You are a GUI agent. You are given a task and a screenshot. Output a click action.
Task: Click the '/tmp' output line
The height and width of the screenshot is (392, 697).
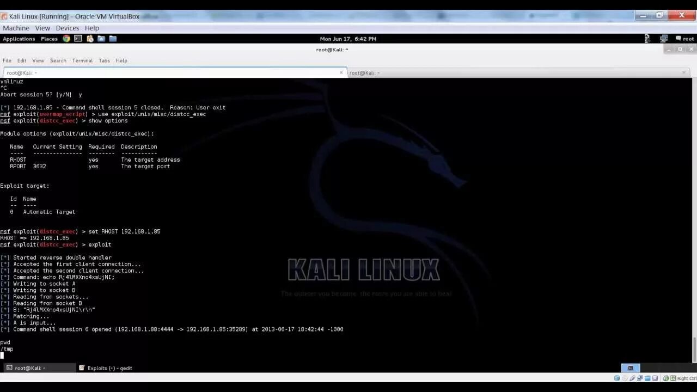coord(7,349)
